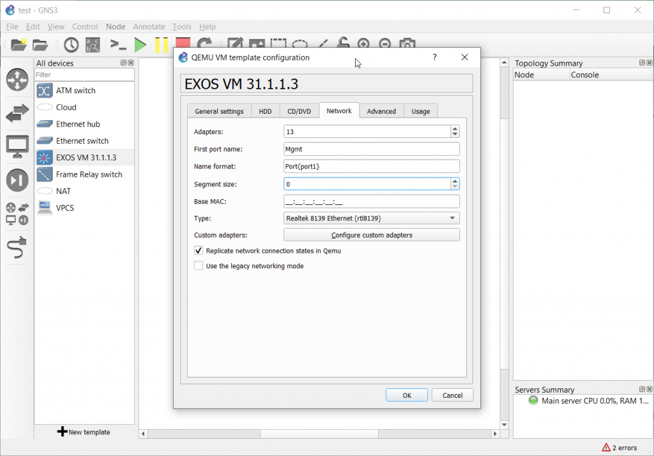654x456 pixels.
Task: Float the Servers Summary panel
Action: [642, 389]
